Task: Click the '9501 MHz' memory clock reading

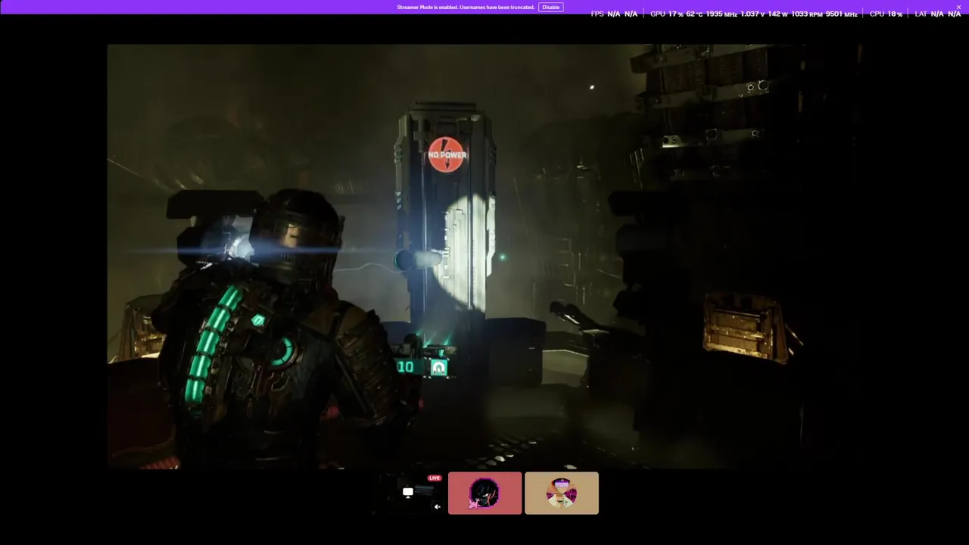Action: [842, 14]
